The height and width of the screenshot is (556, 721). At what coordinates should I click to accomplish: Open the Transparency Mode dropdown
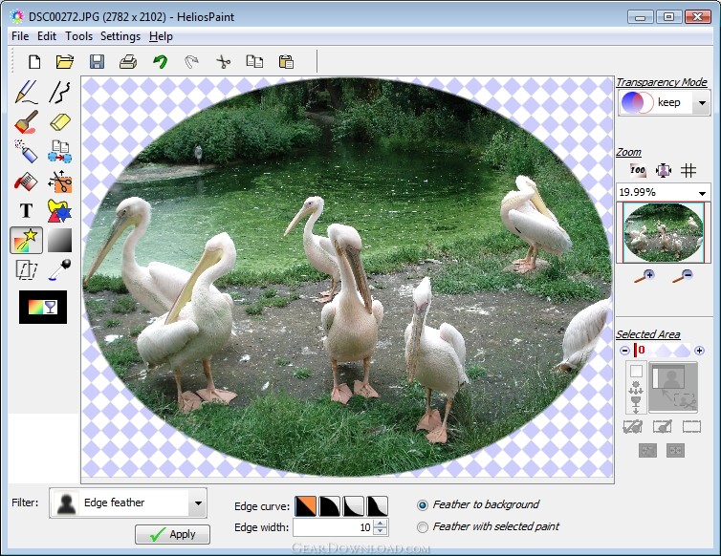pyautogui.click(x=702, y=103)
